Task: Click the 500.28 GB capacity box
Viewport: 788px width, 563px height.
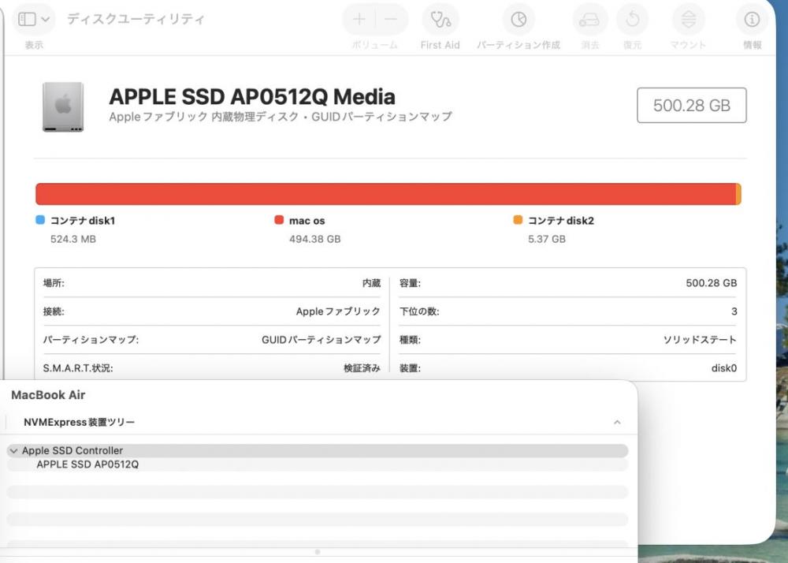Action: tap(691, 106)
